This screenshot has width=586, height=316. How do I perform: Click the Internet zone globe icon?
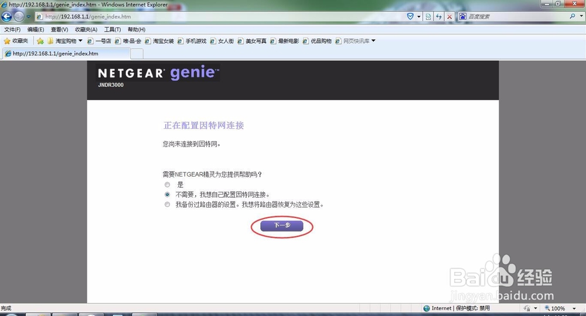pos(427,308)
